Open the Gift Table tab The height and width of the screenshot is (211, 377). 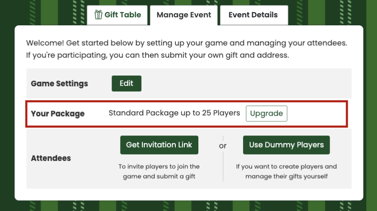click(x=118, y=15)
